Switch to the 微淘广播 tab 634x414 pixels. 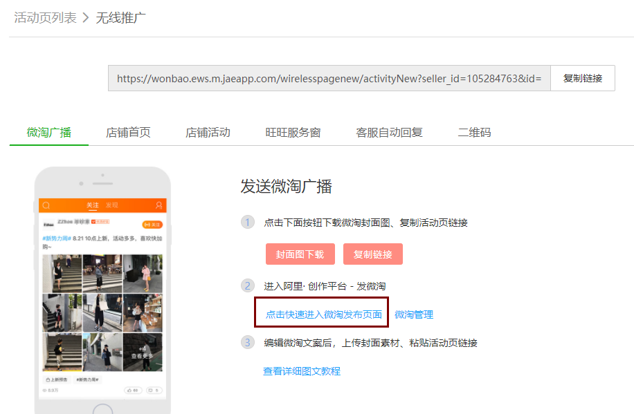tap(49, 132)
